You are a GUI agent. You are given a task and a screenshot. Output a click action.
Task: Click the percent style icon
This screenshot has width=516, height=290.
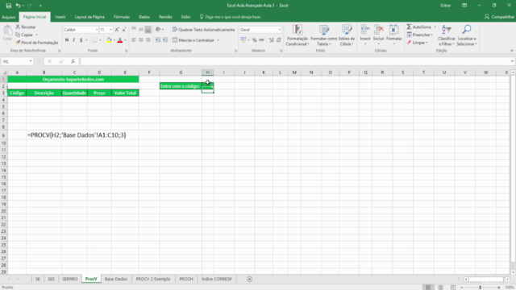coord(255,40)
